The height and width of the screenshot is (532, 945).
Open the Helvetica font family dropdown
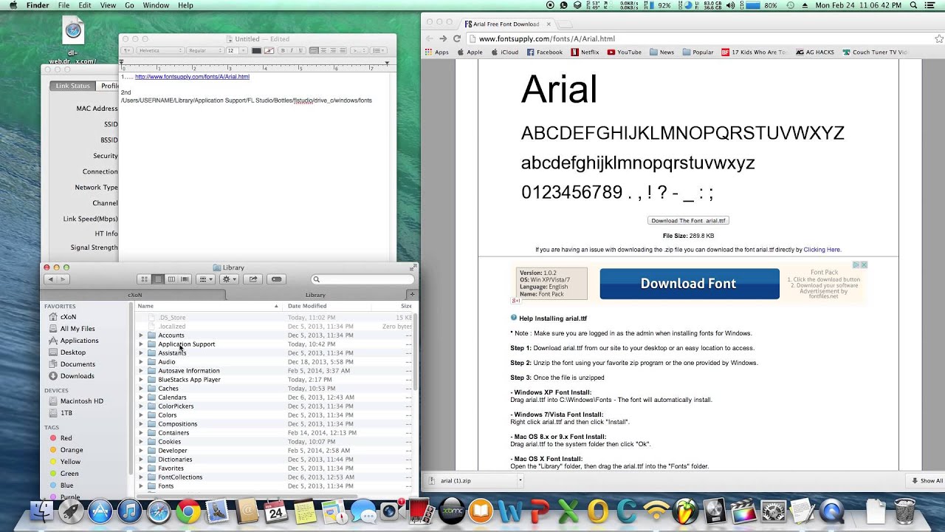pos(160,50)
